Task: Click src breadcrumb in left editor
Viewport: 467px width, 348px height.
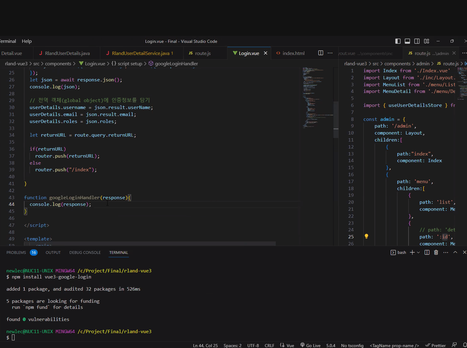Action: (x=36, y=63)
